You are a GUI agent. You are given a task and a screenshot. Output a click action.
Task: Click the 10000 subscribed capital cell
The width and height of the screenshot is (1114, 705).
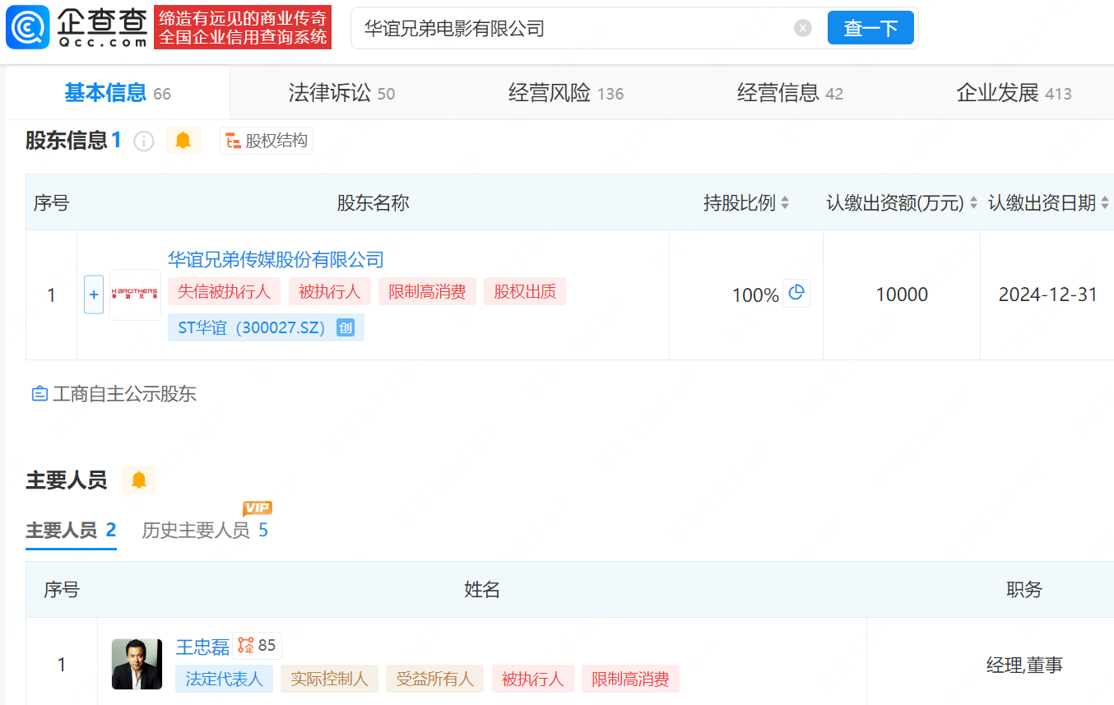coord(902,295)
